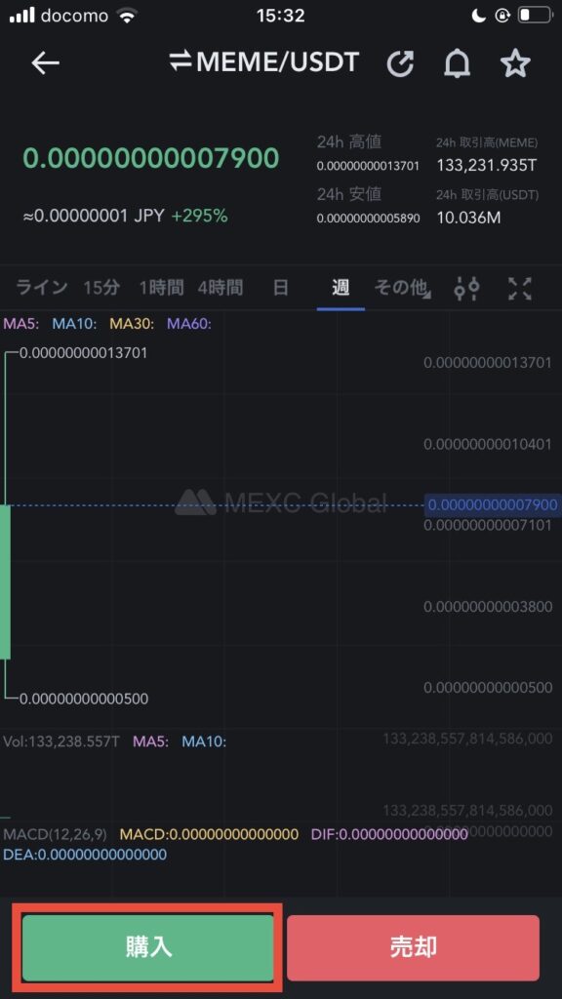Select the ライン chart tab
Screen dimensions: 562x999
point(41,288)
